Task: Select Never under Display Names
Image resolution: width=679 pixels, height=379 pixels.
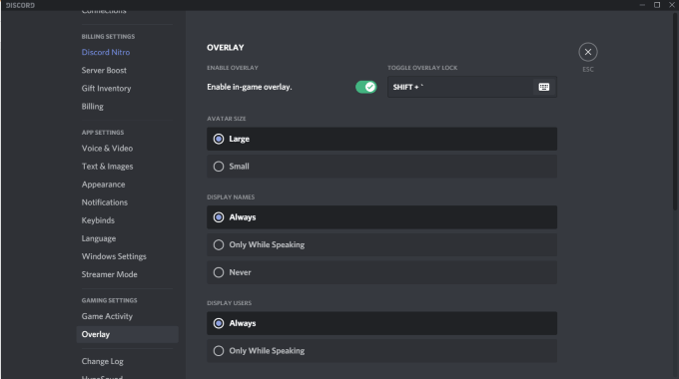Action: 381,272
